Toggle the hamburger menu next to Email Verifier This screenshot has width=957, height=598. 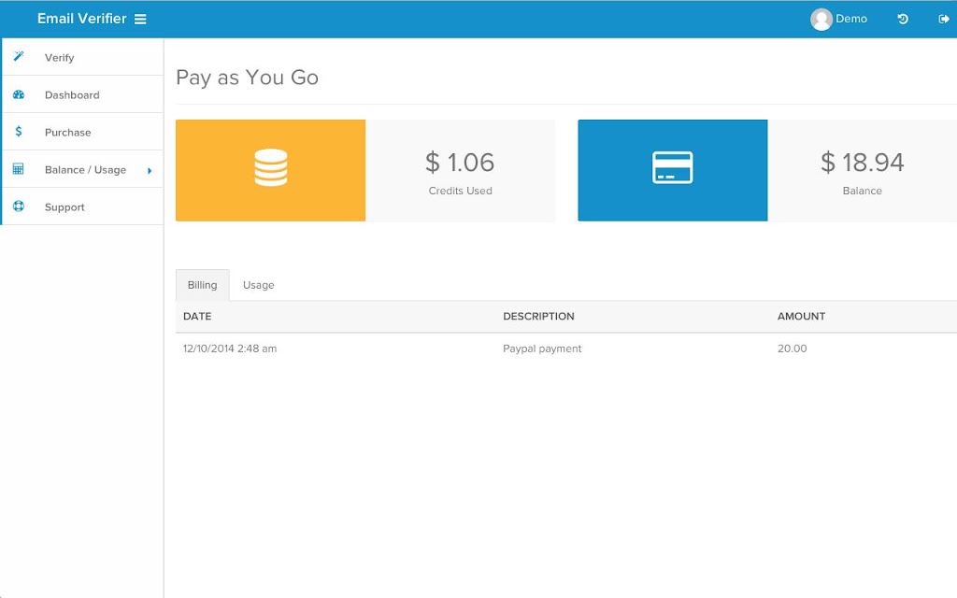pos(140,19)
